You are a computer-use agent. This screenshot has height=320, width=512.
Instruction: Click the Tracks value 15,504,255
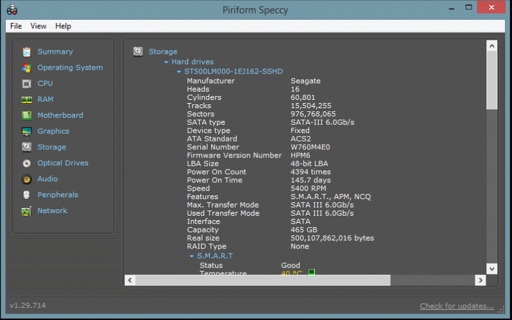pos(311,106)
